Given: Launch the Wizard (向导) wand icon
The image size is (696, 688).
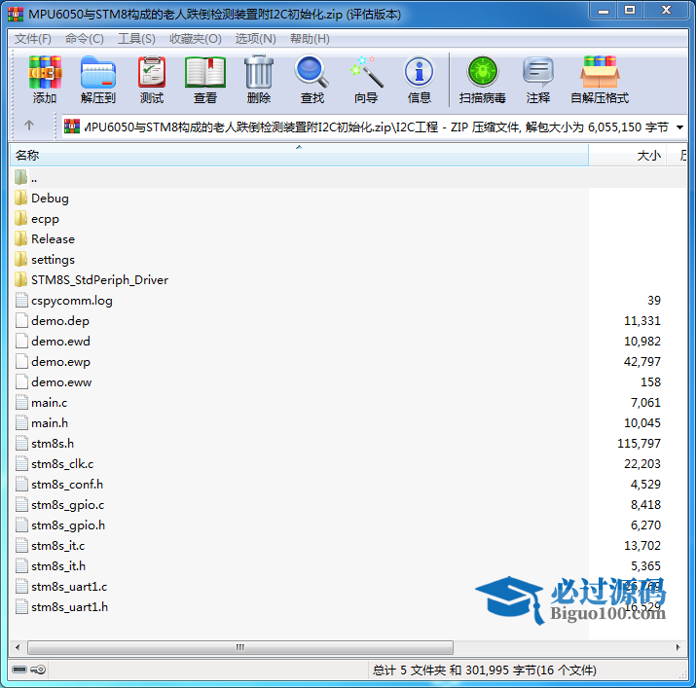Looking at the screenshot, I should click(366, 80).
